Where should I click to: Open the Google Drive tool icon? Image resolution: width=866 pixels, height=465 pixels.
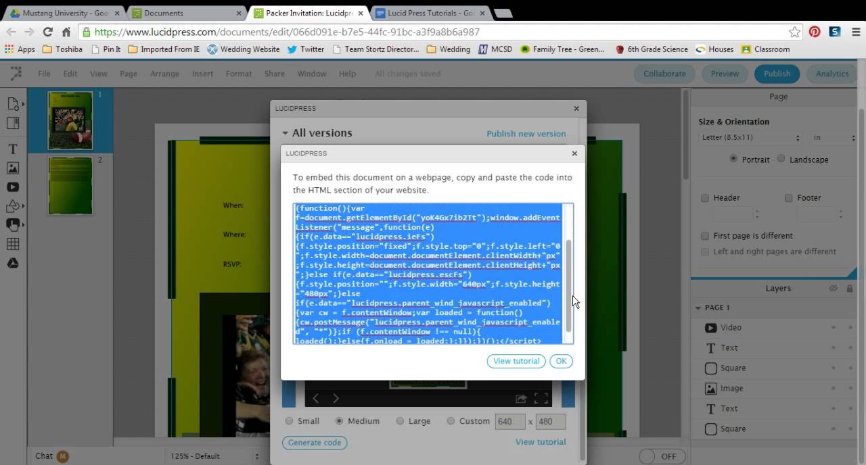point(12,263)
